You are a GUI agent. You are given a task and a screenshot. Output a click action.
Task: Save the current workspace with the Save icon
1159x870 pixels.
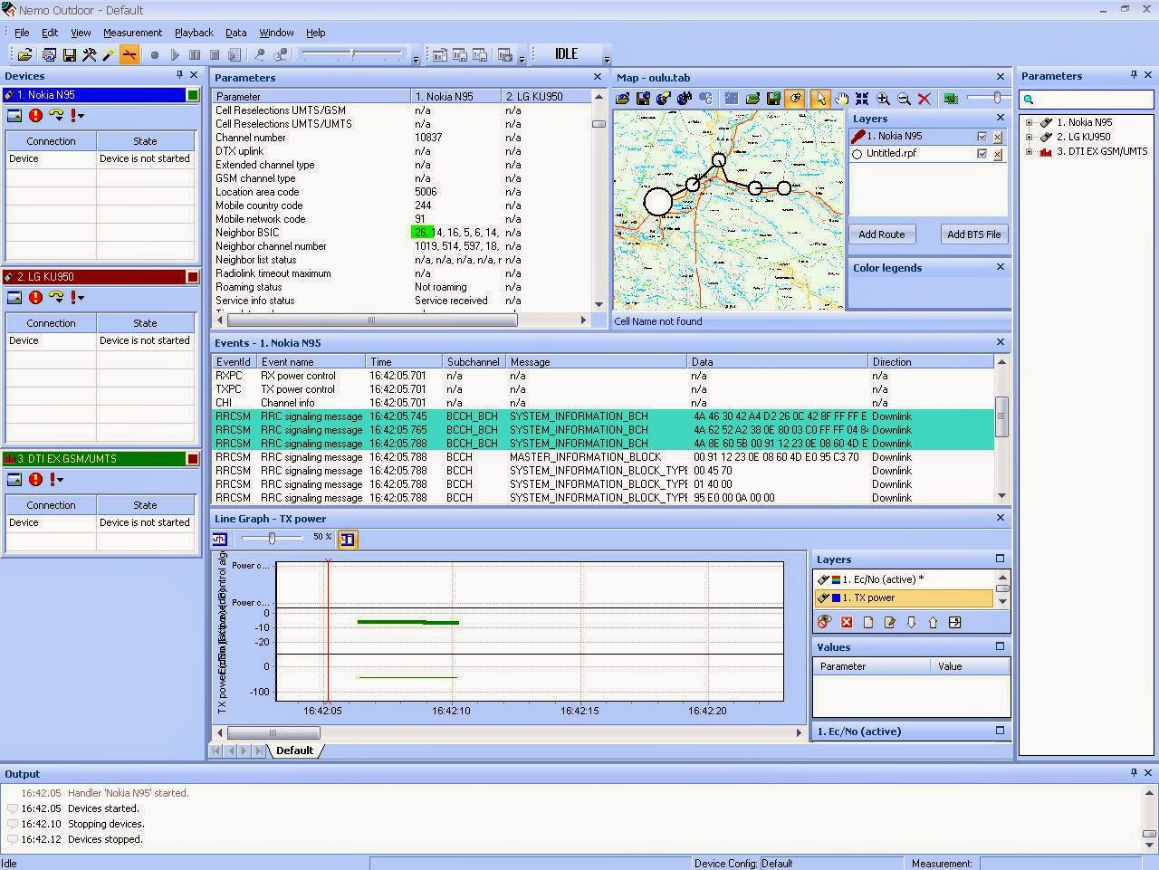69,54
